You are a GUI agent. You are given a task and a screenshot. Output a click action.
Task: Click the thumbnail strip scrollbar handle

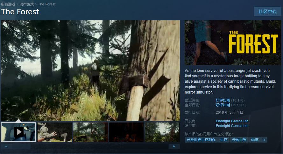(21, 146)
